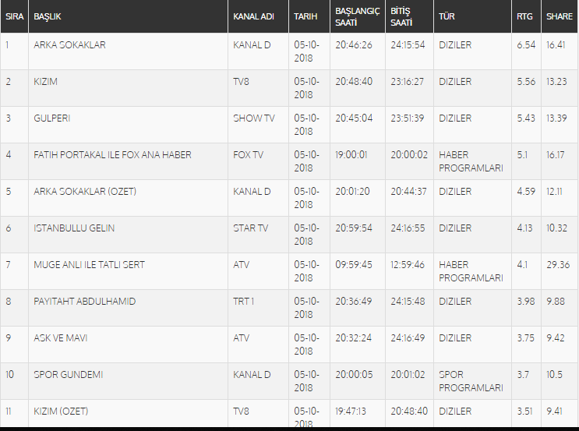Viewport: 579px width, 431px height.
Task: Click the SIRA column header
Action: pos(14,16)
